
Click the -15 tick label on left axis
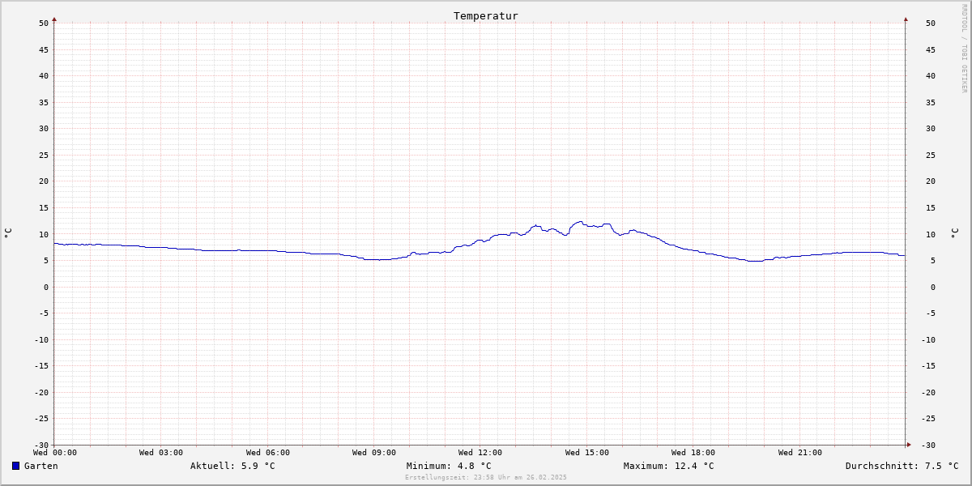click(41, 366)
